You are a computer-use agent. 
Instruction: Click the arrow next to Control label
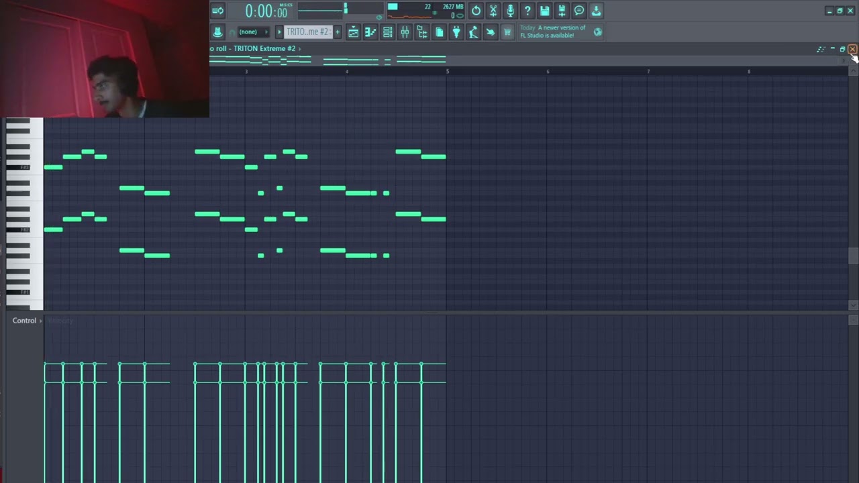coord(41,321)
